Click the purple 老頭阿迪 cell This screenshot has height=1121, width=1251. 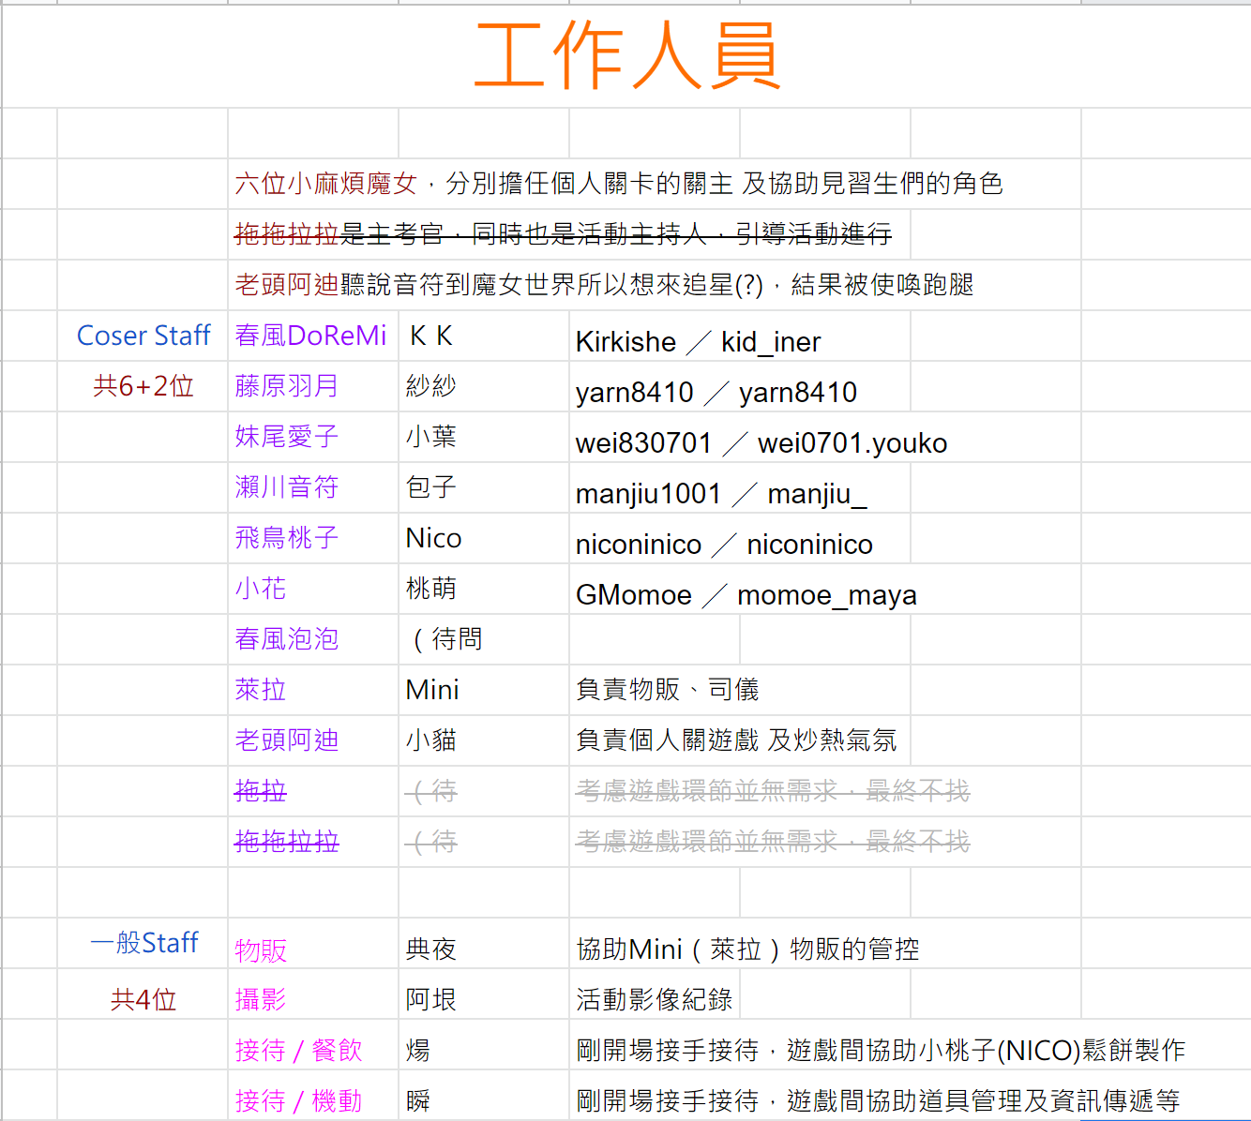[313, 740]
